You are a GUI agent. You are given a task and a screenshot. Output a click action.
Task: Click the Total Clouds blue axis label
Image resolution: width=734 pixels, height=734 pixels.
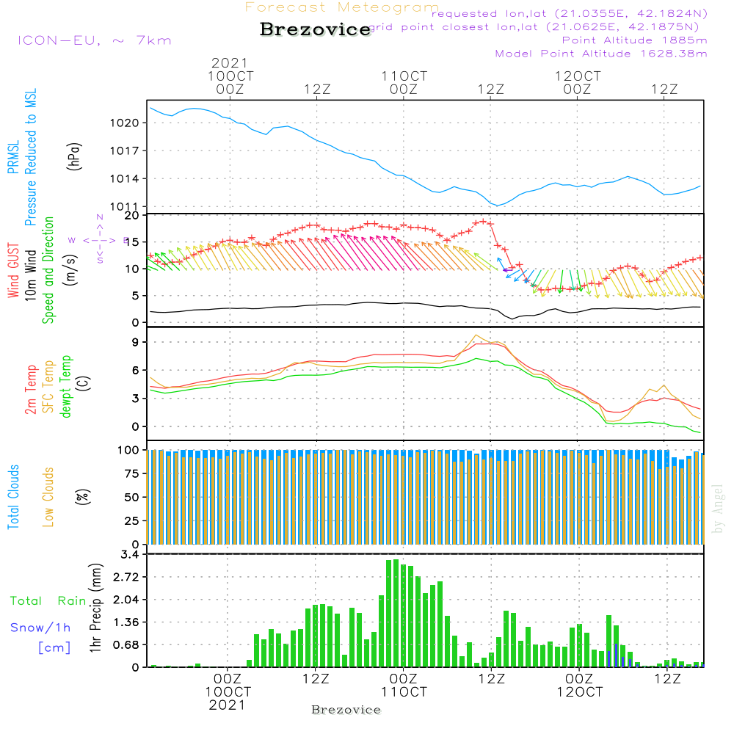point(14,496)
